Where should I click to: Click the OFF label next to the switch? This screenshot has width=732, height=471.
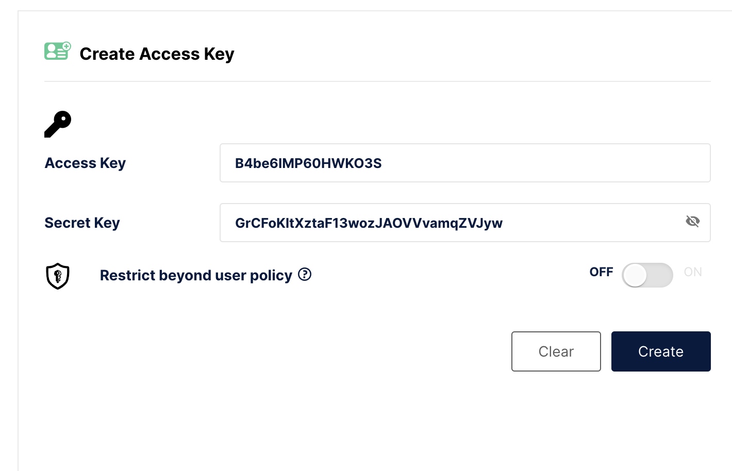click(x=601, y=272)
